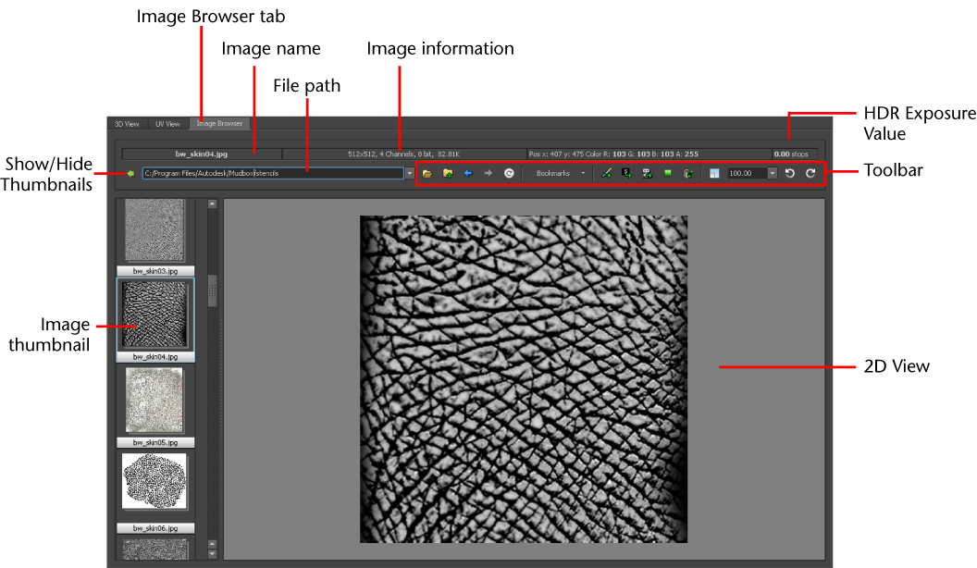Toggle Show/Hide Thumbnails green arrow

pyautogui.click(x=130, y=174)
